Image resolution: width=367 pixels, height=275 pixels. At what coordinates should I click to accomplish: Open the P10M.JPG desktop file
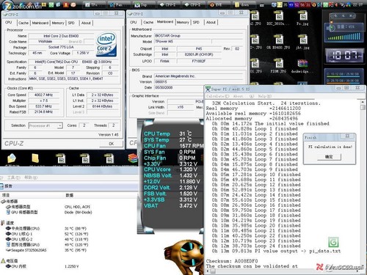278,65
